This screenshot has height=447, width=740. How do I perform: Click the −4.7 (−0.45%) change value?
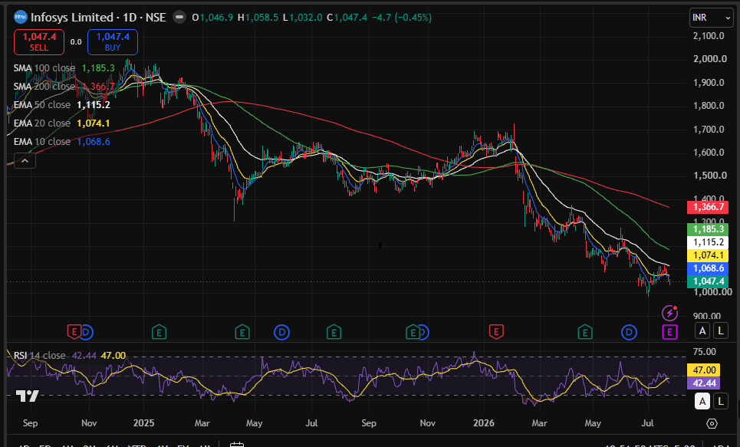402,18
